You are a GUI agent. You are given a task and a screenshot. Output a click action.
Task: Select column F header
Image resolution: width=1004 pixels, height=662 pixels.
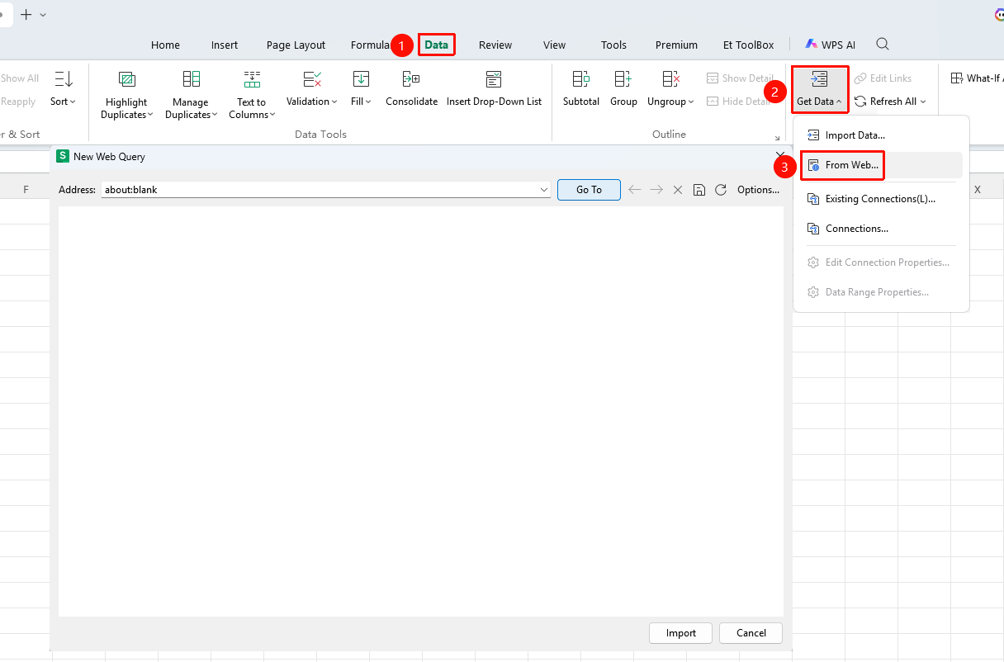26,190
